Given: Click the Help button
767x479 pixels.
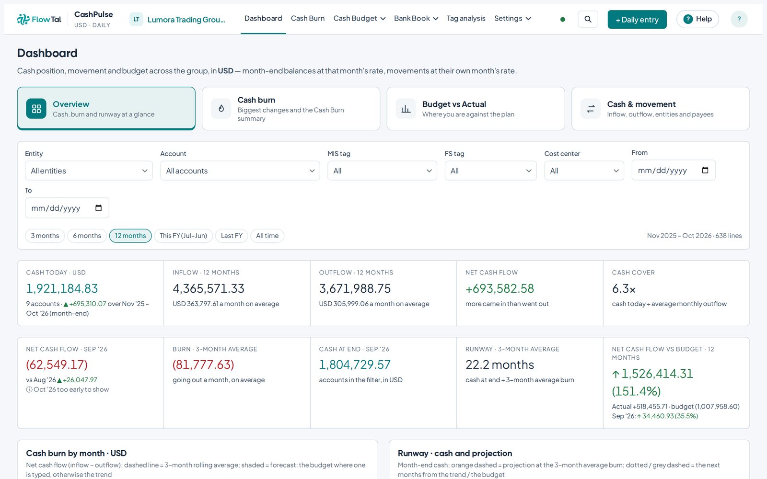Looking at the screenshot, I should [697, 19].
